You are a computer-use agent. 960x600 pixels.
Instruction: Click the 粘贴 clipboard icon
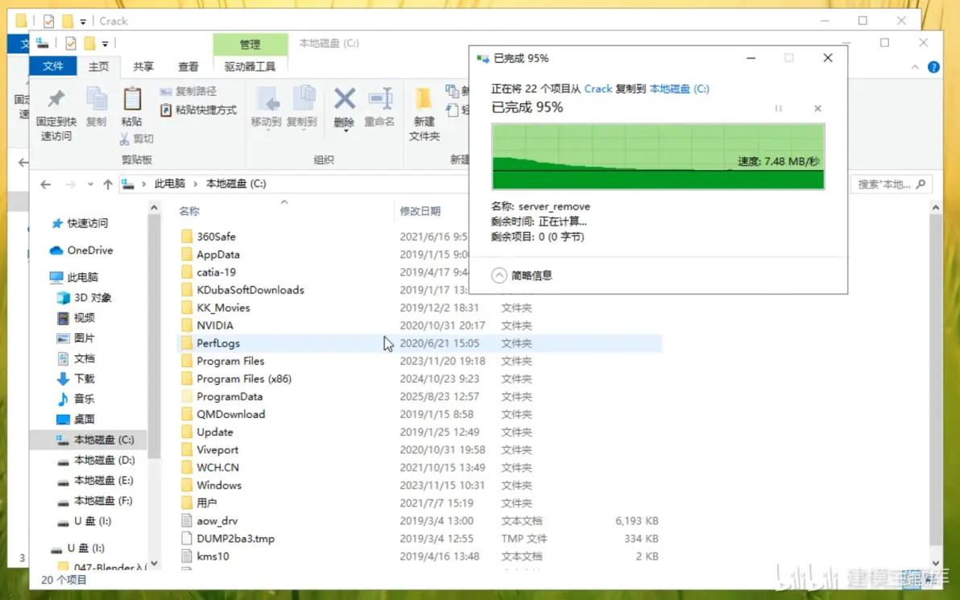coord(131,98)
